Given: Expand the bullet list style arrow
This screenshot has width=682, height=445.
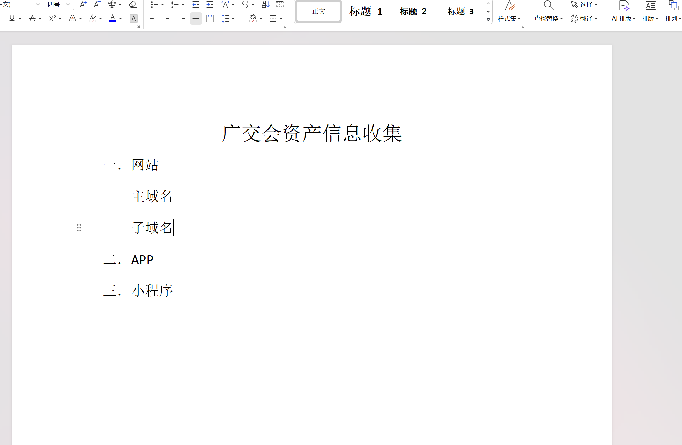Looking at the screenshot, I should (x=163, y=4).
